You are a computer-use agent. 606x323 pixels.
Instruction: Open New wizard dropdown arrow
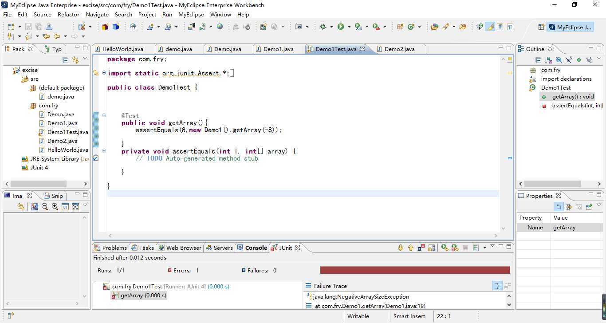tap(20, 27)
